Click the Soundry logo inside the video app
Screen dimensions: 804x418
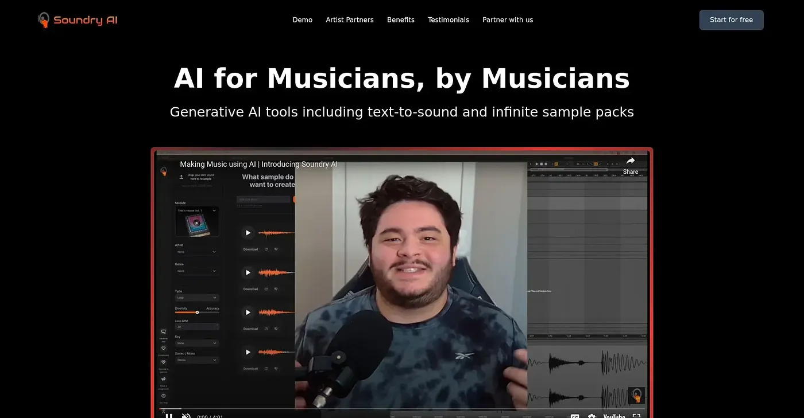coord(164,171)
